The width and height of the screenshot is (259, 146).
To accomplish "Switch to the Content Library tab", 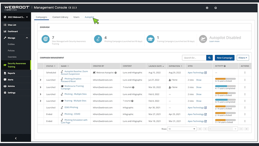I will pyautogui.click(x=60, y=17).
